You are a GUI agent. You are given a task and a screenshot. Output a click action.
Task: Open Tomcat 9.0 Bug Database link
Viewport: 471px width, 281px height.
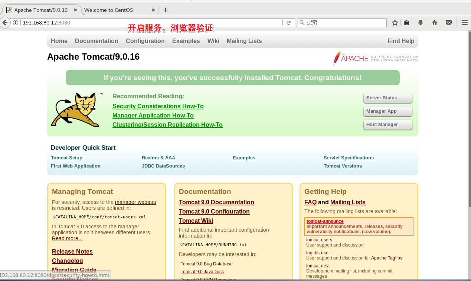pos(207,264)
